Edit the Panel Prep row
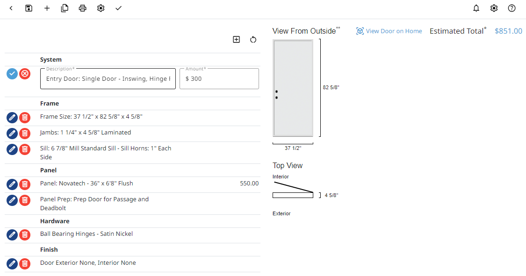Screen dimensions: 526x276 pyautogui.click(x=12, y=200)
